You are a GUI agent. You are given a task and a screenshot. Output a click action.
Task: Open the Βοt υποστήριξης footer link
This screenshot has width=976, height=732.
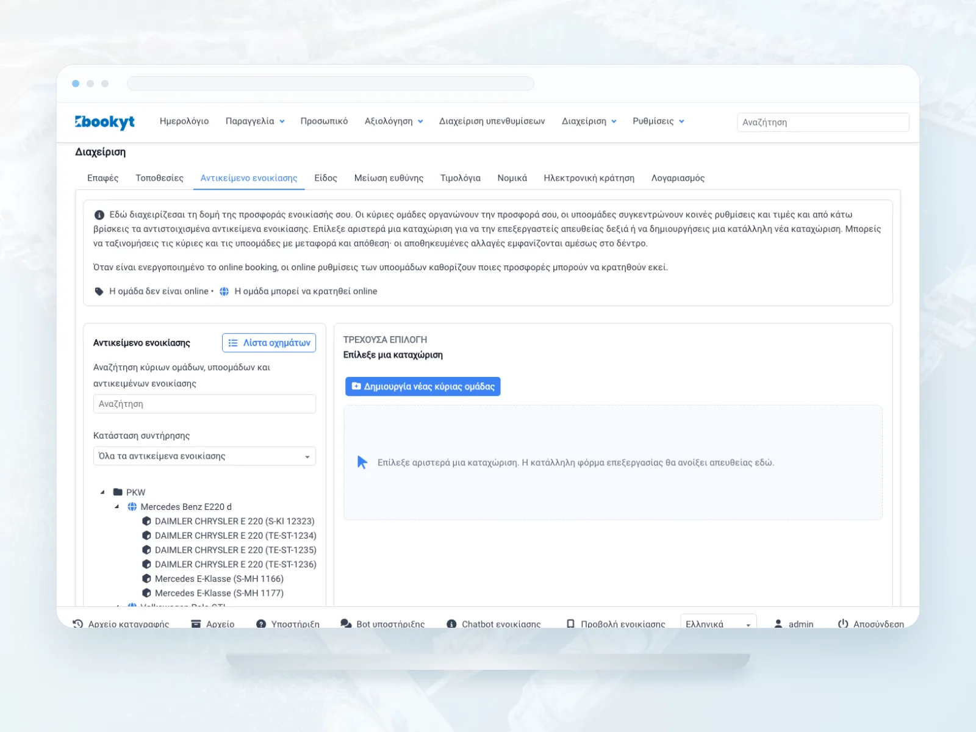click(x=382, y=624)
